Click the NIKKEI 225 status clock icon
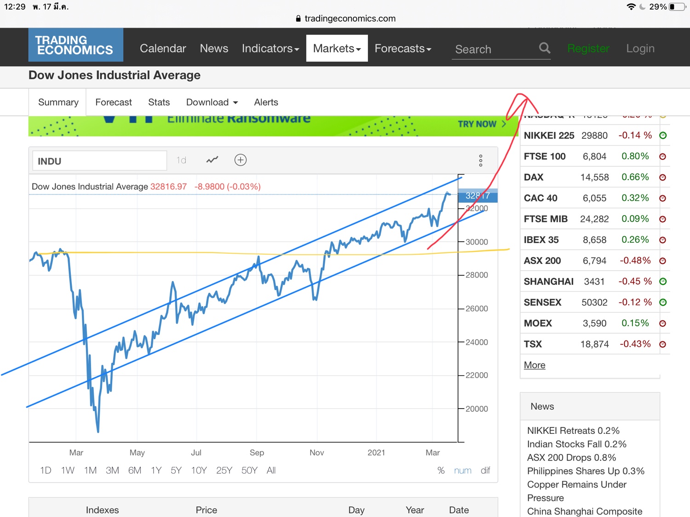The height and width of the screenshot is (517, 690). pyautogui.click(x=663, y=136)
